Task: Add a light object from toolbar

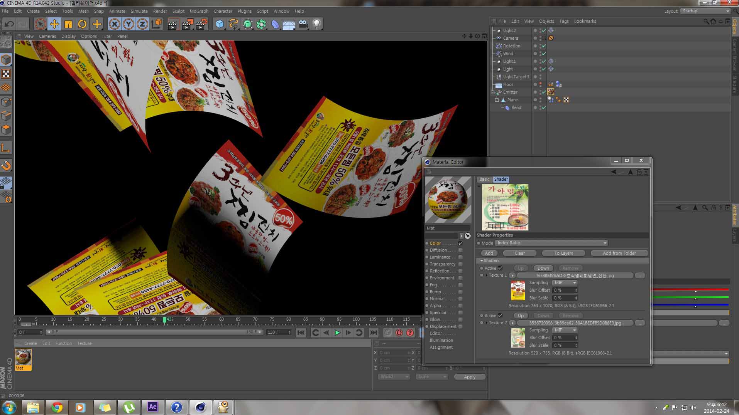Action: [317, 24]
